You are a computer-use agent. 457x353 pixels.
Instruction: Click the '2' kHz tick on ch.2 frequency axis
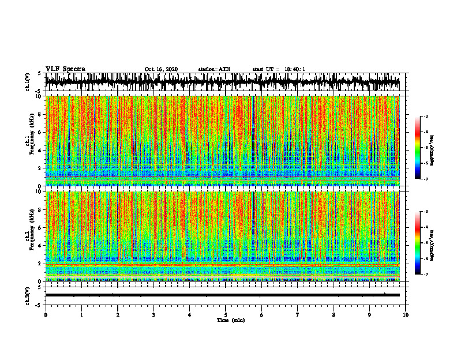[x=40, y=264]
